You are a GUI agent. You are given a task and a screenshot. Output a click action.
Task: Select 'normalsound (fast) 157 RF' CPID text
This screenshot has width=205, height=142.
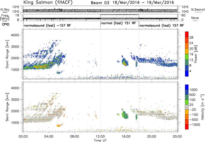pos(162,25)
